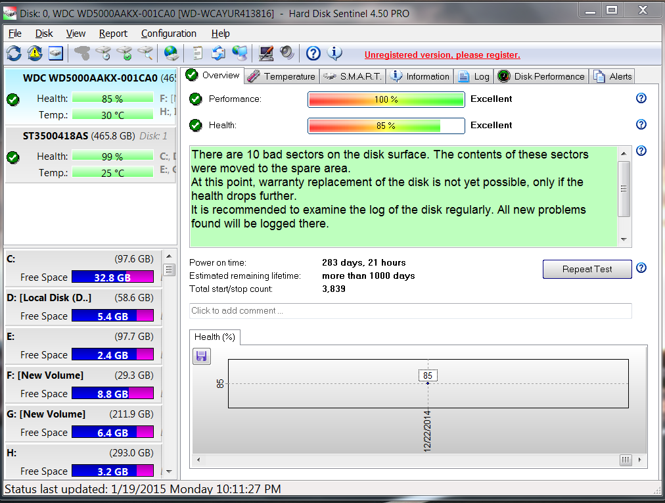The width and height of the screenshot is (665, 503).
Task: Open the Disk menu
Action: point(44,34)
